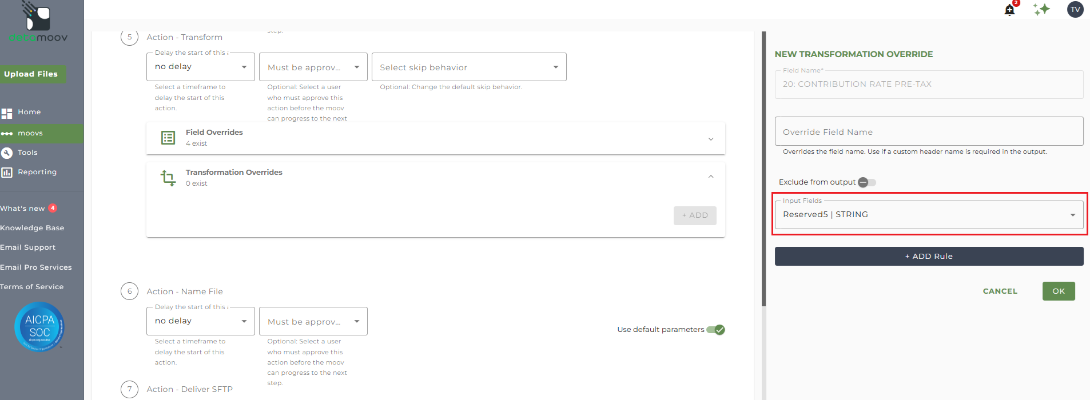This screenshot has height=400, width=1090.
Task: Collapse the Transformation Overrides section
Action: tap(711, 177)
